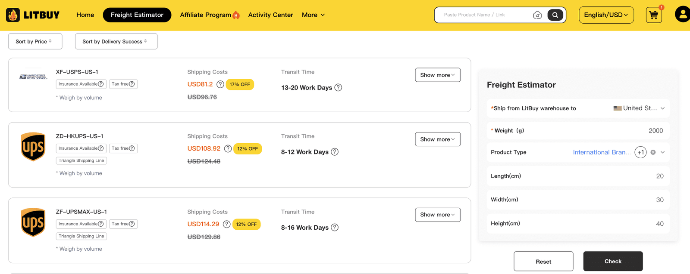Expand Show more for ZF-UPSMAX-US-1
Screen dimensions: 690x274
[438, 215]
